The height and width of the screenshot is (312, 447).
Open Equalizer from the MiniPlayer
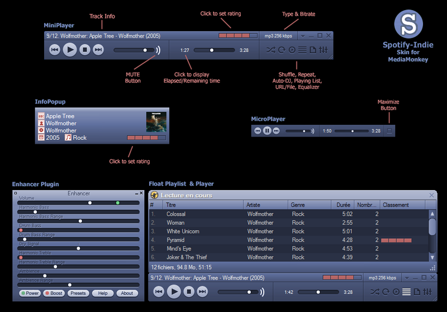[x=323, y=50]
